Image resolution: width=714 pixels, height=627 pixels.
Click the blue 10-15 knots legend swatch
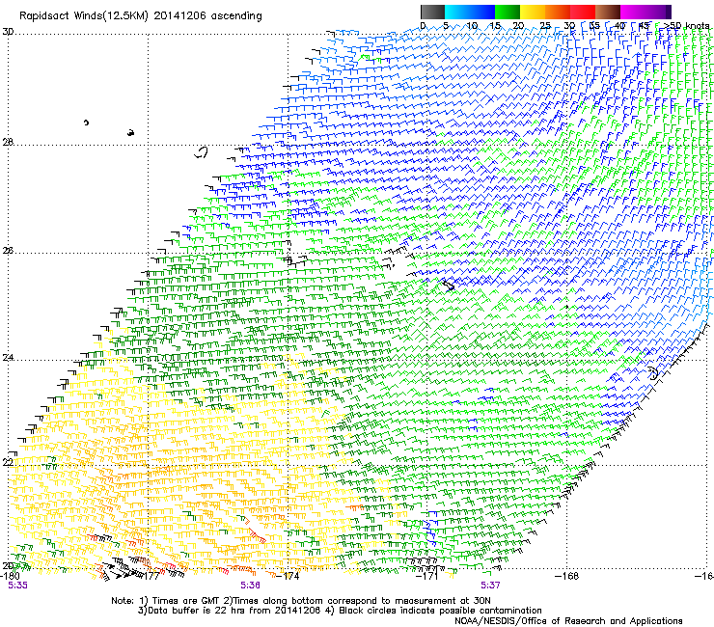point(482,12)
